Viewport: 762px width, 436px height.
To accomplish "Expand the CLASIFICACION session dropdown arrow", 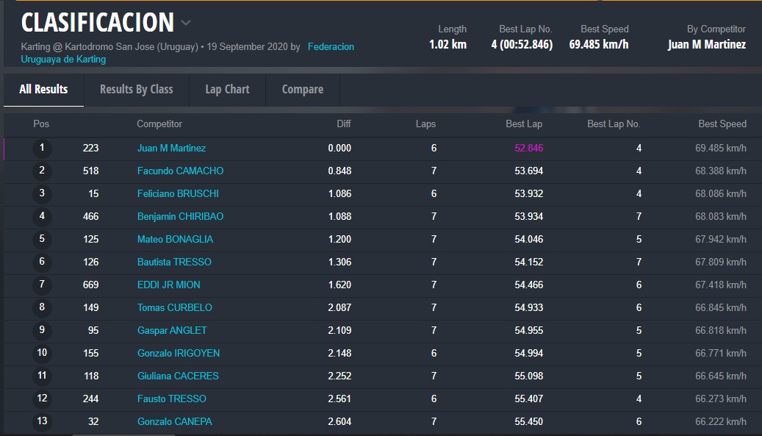I will click(x=186, y=23).
